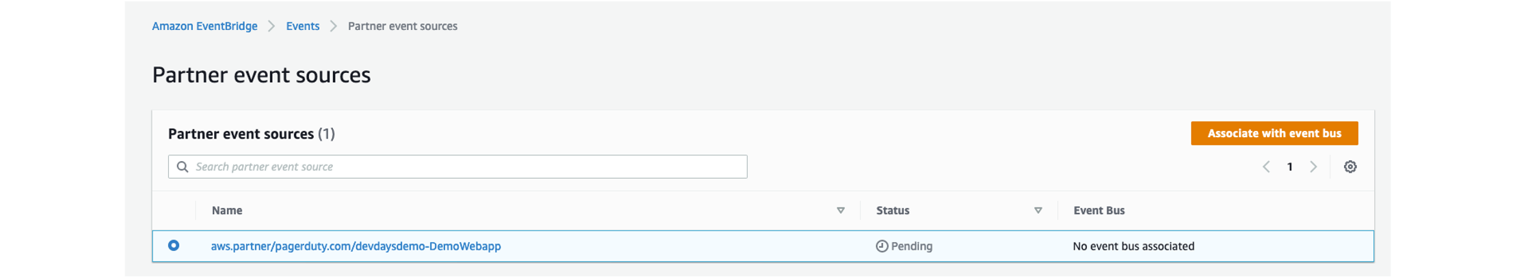Image resolution: width=1515 pixels, height=277 pixels.
Task: Sort by the Name column arrow
Action: 841,210
